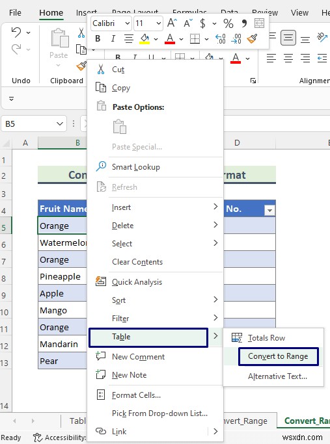Open font size 11 dropdown
This screenshot has width=330, height=444.
tap(158, 23)
